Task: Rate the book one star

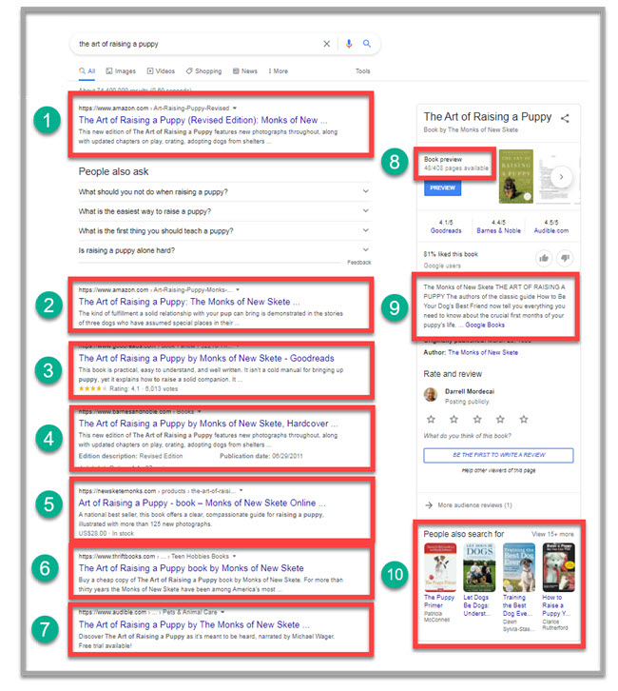Action: [431, 419]
